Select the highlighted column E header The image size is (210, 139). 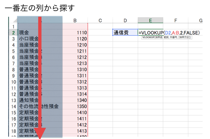pos(150,20)
